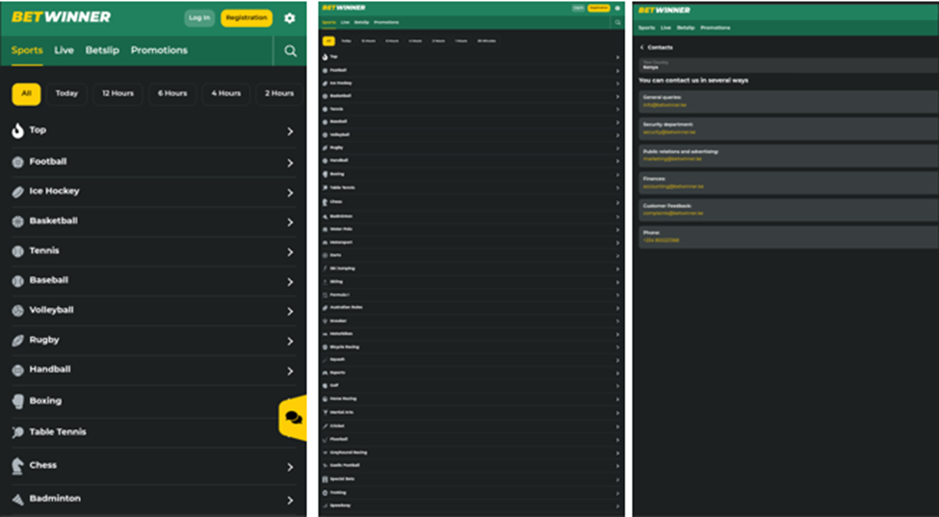
Task: Click BetWinner logo in Contacts screenshot
Action: (x=665, y=11)
